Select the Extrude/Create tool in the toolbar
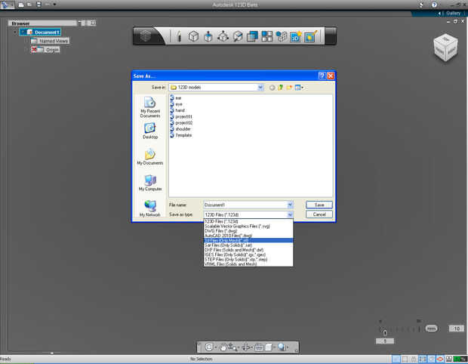 pyautogui.click(x=208, y=36)
